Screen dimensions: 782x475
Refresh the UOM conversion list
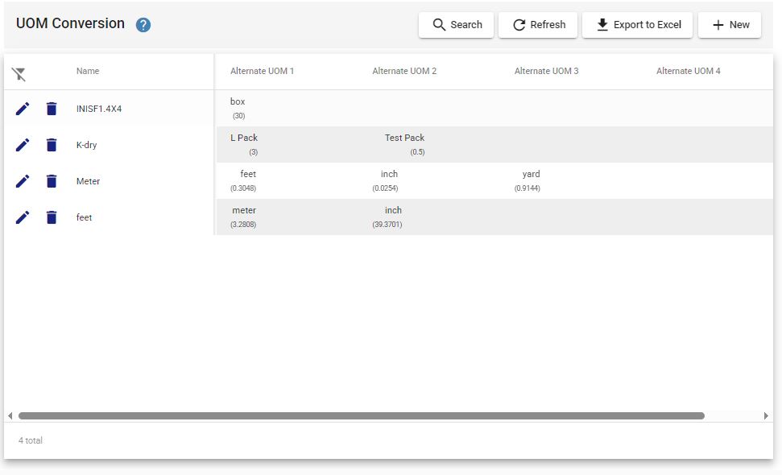coord(538,25)
